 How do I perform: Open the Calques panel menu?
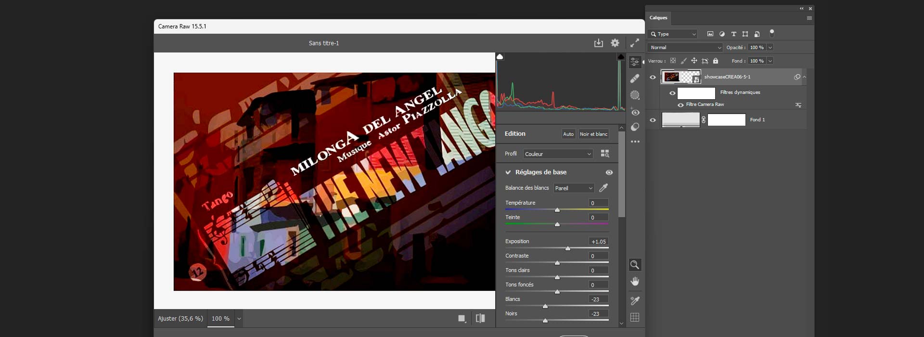809,18
